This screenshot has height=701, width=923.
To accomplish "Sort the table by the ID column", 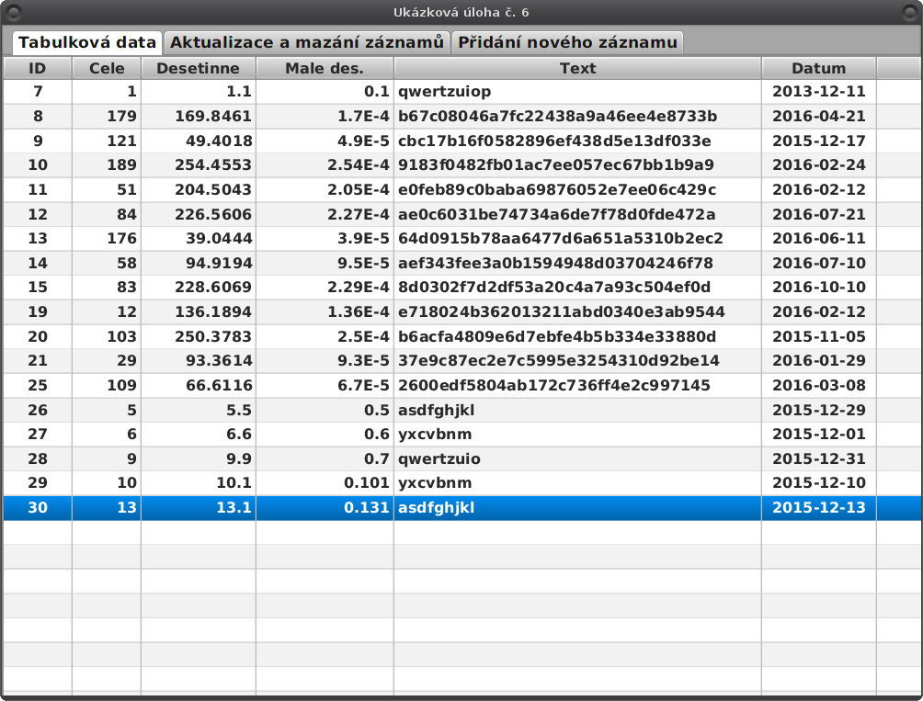I will pos(37,67).
